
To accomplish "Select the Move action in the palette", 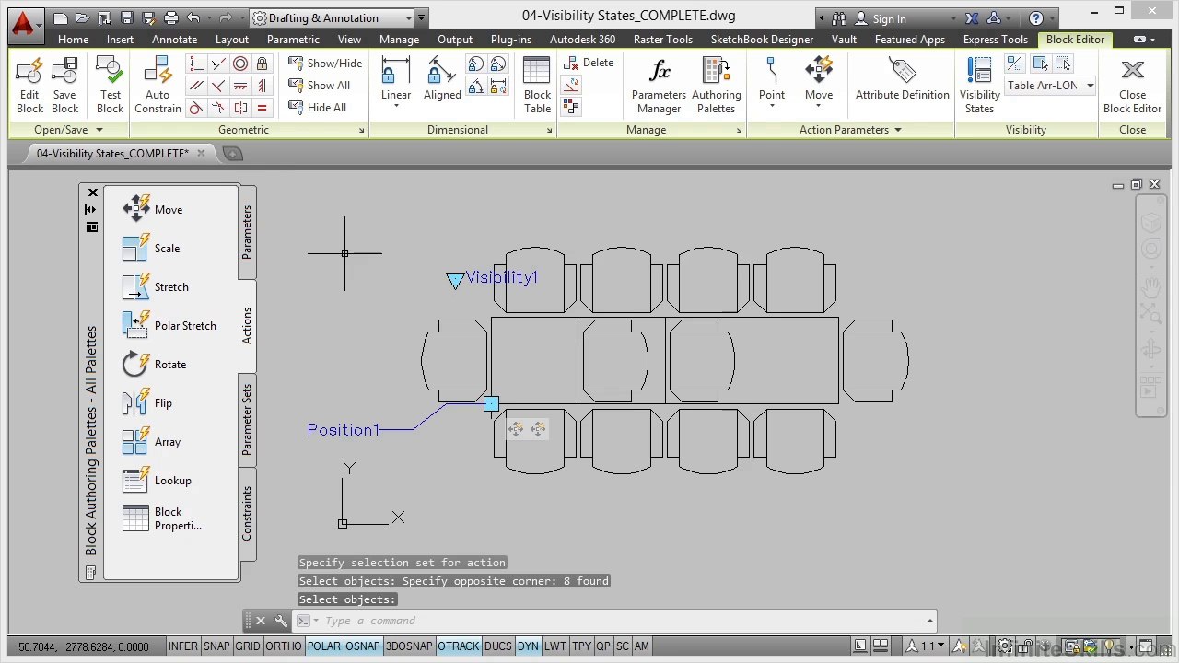I will 153,209.
